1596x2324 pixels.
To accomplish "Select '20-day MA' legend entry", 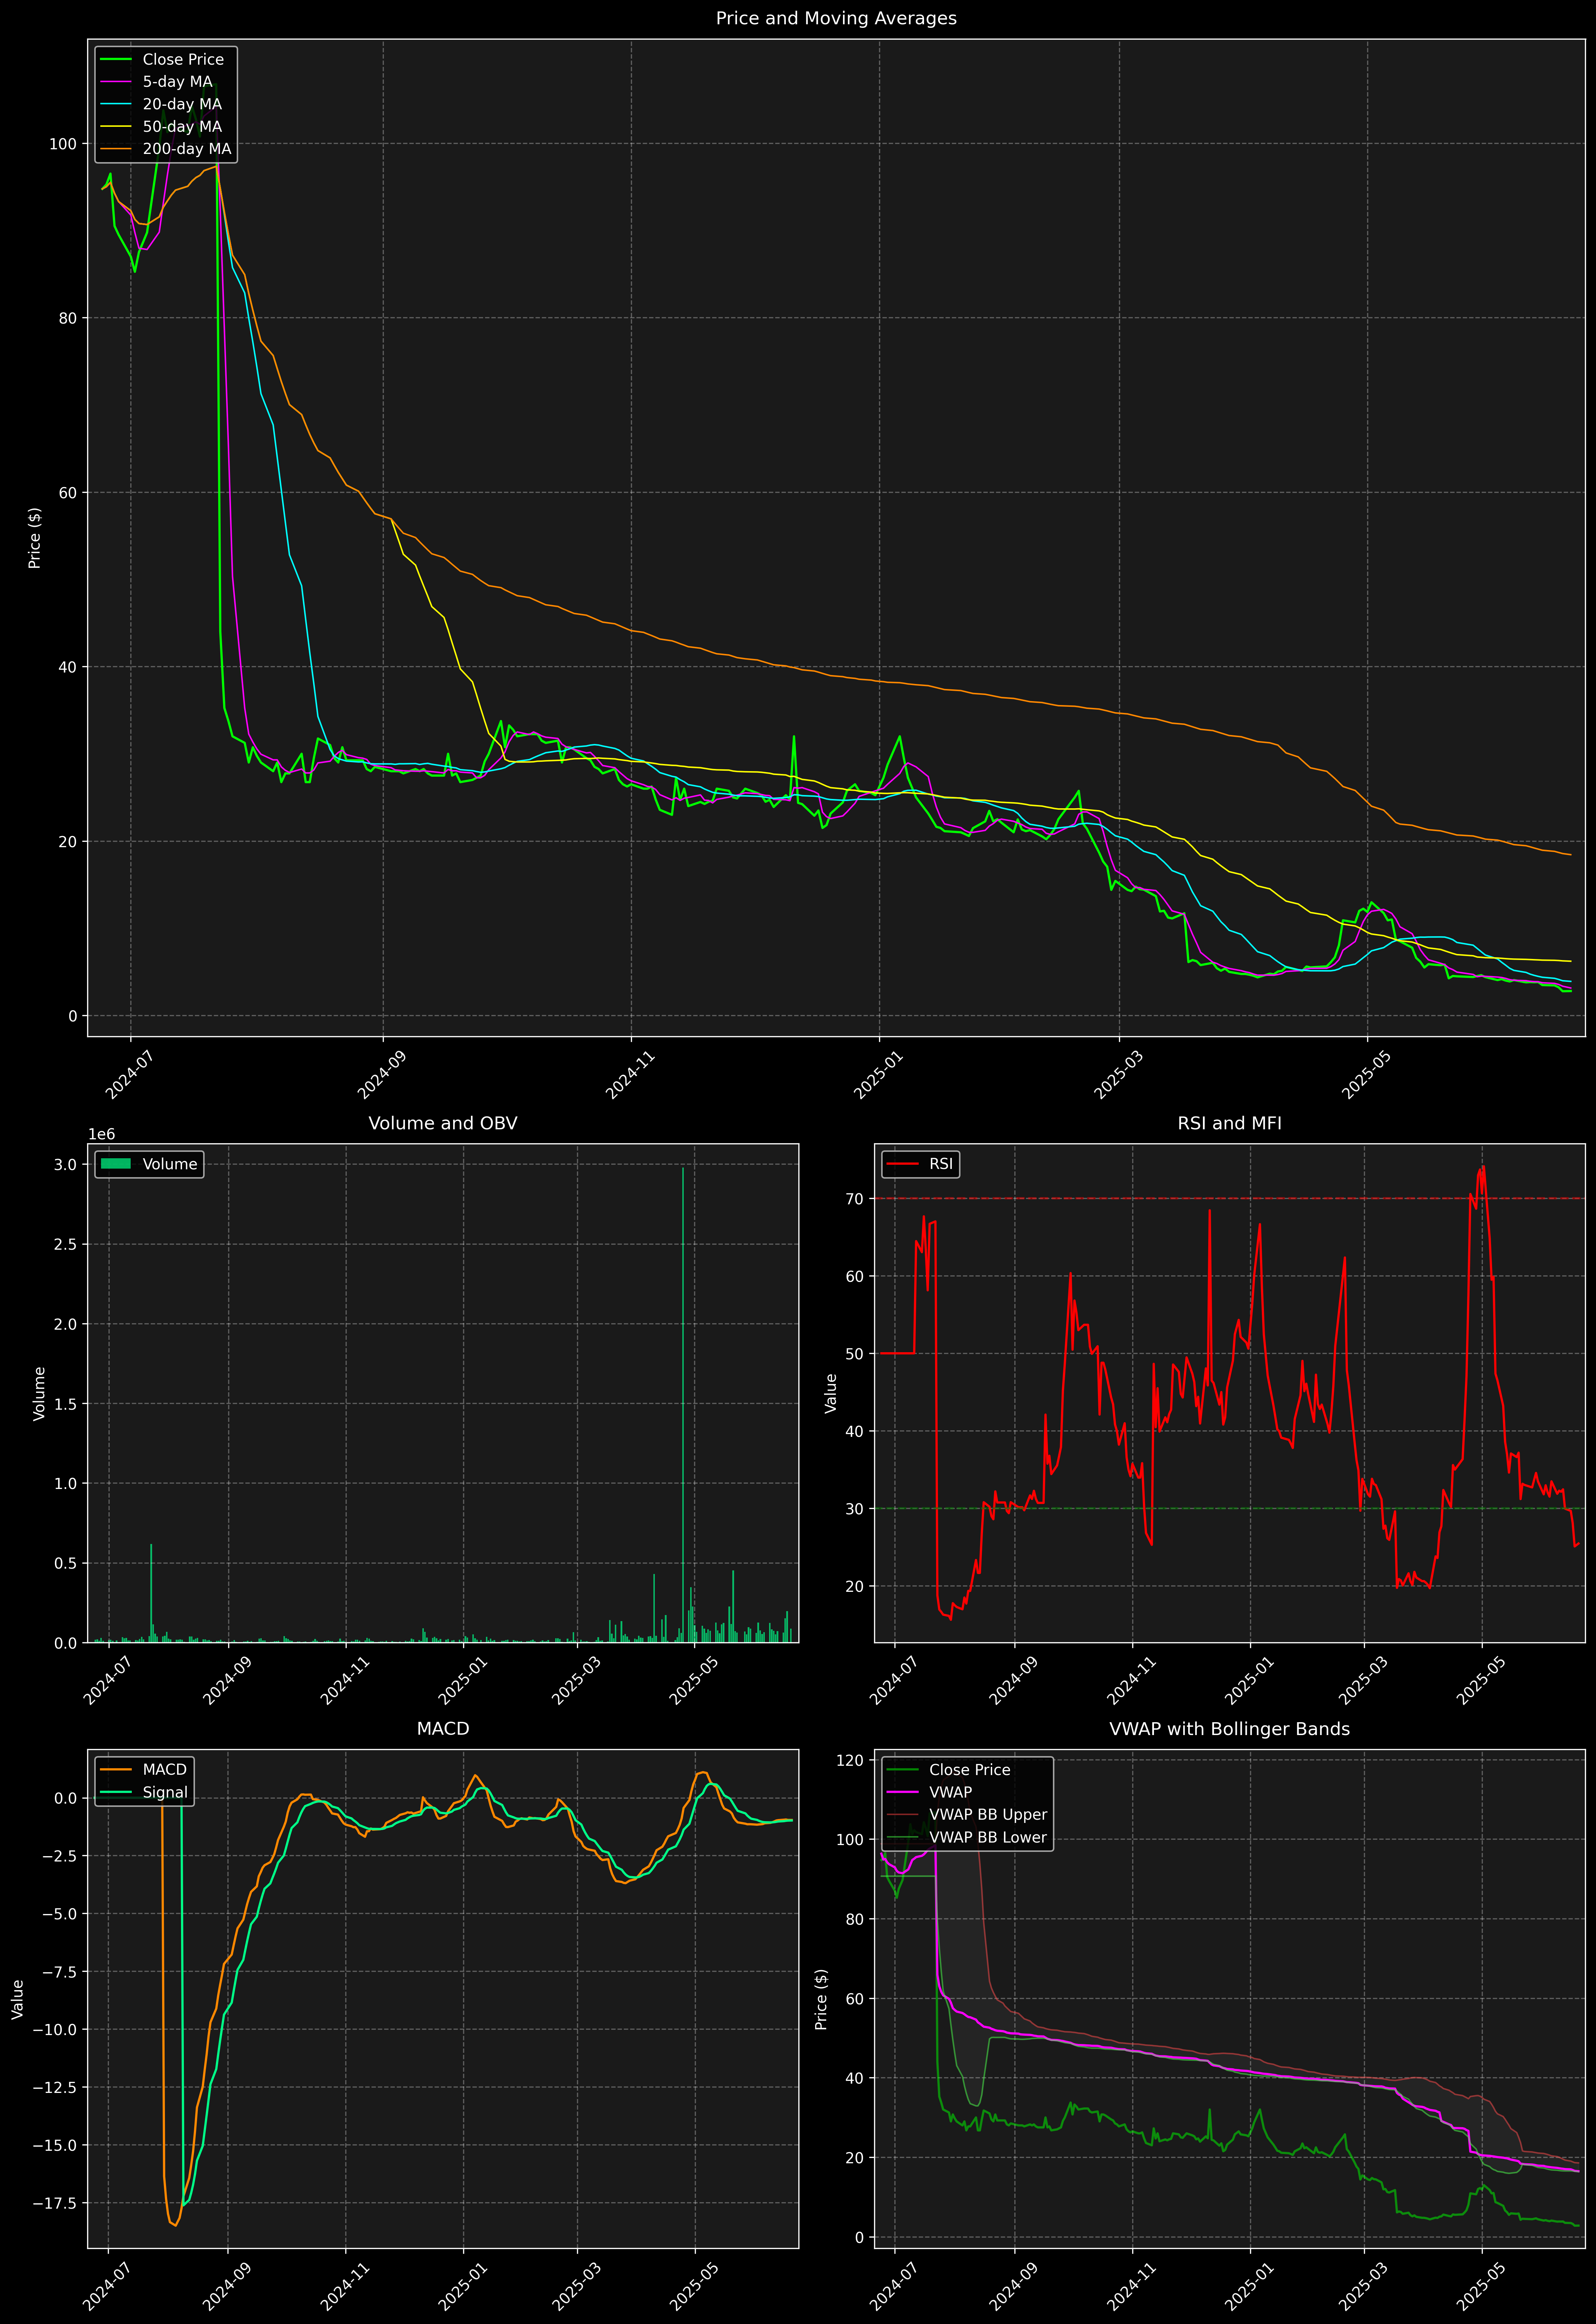I will coord(182,104).
